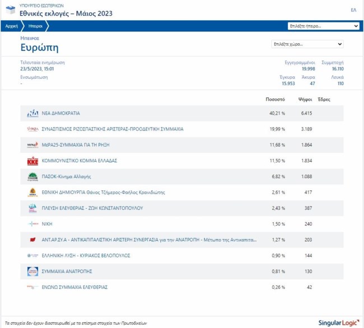
Task: Click the Νέα Δημοκρατία party logo
Action: 32,113
